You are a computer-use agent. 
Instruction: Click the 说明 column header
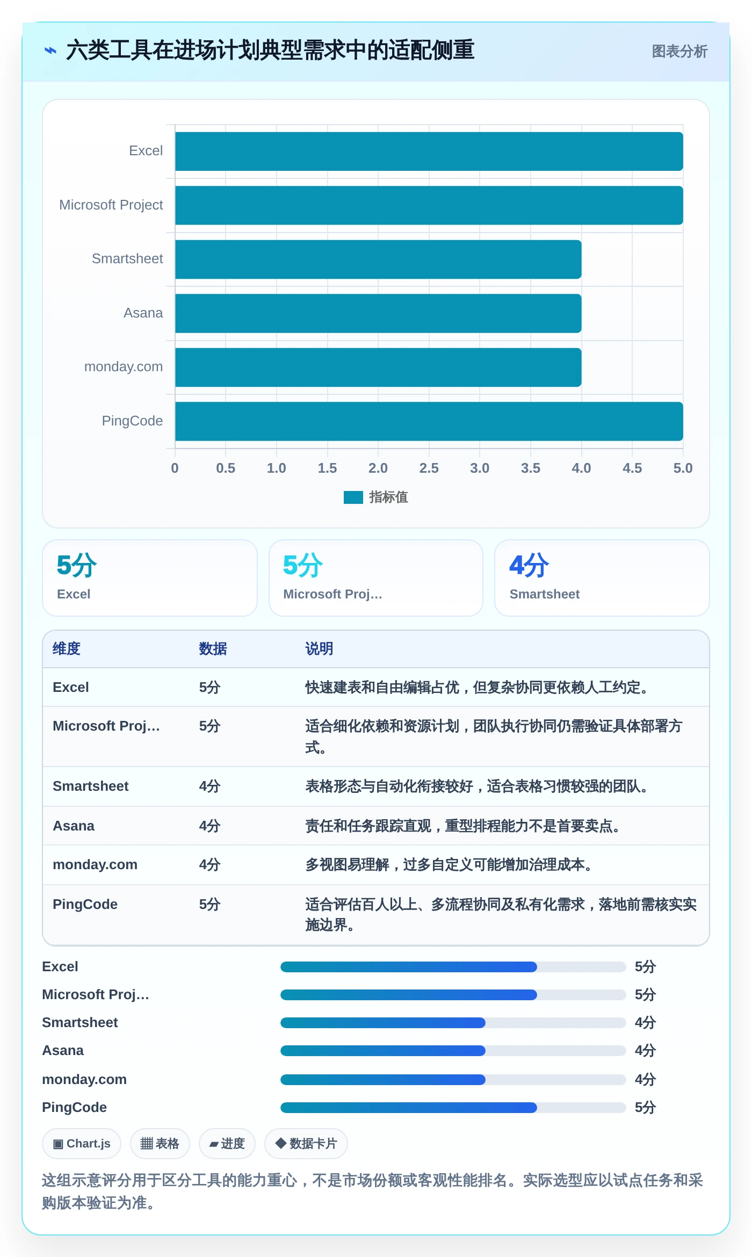click(319, 649)
